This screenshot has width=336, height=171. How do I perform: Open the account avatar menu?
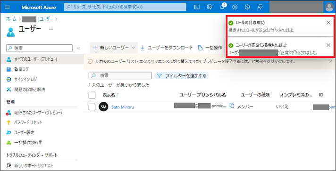(329, 7)
